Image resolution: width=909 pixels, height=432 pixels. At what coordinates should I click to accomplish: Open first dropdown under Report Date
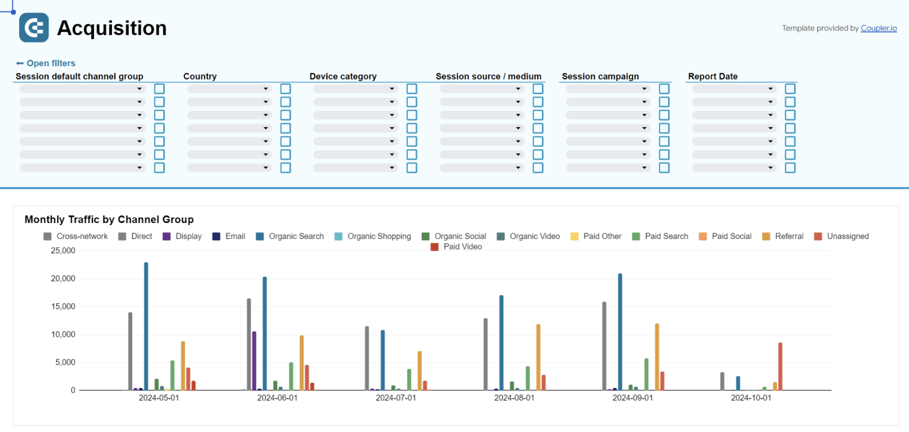coord(734,89)
